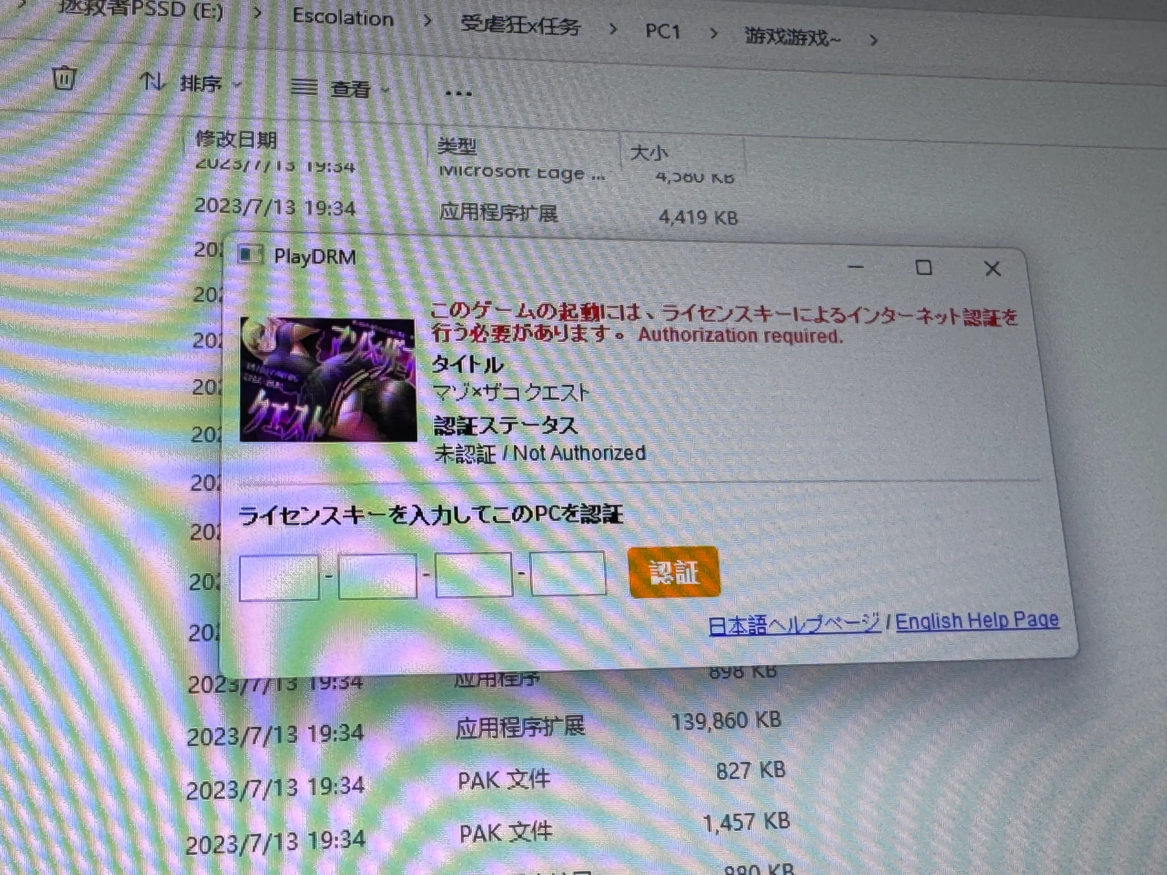Screen dimensions: 1167x875
Task: Select the 139,860 KB 应用程序扩展 file row
Action: click(519, 727)
